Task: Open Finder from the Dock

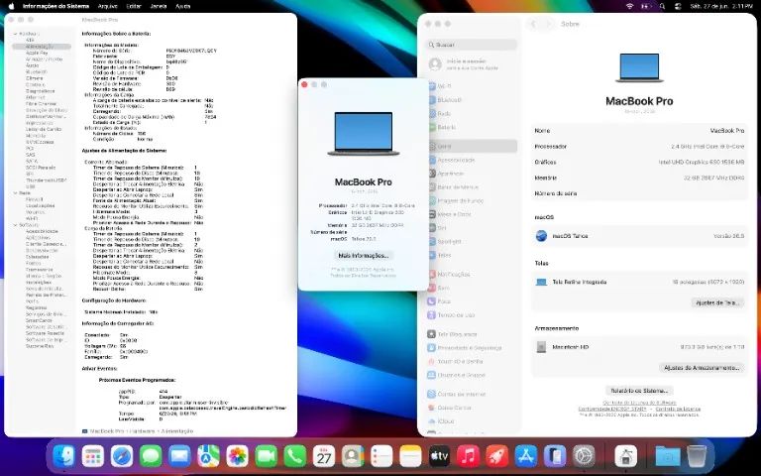Action: click(63, 456)
